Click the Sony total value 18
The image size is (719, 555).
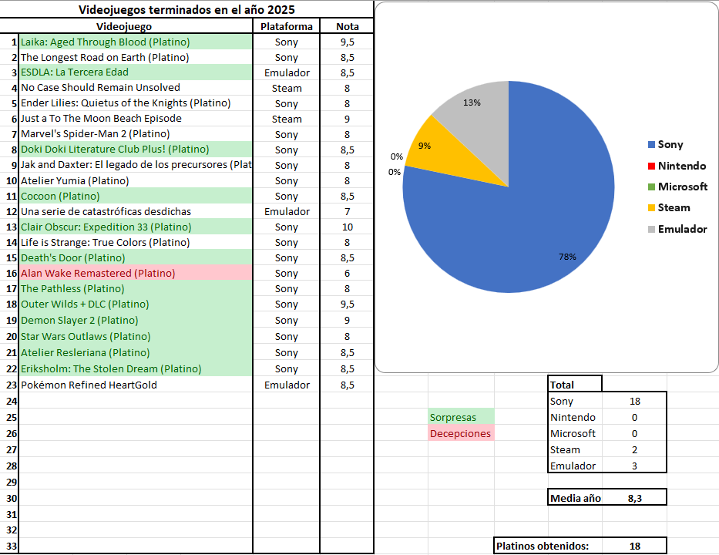tap(634, 401)
